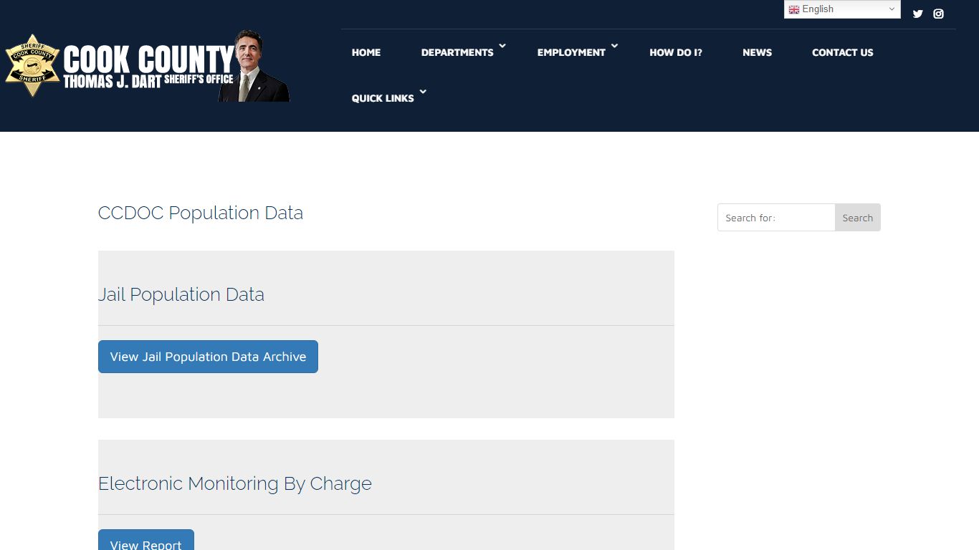The width and height of the screenshot is (979, 550).
Task: Click the UK flag language icon
Action: [x=794, y=9]
